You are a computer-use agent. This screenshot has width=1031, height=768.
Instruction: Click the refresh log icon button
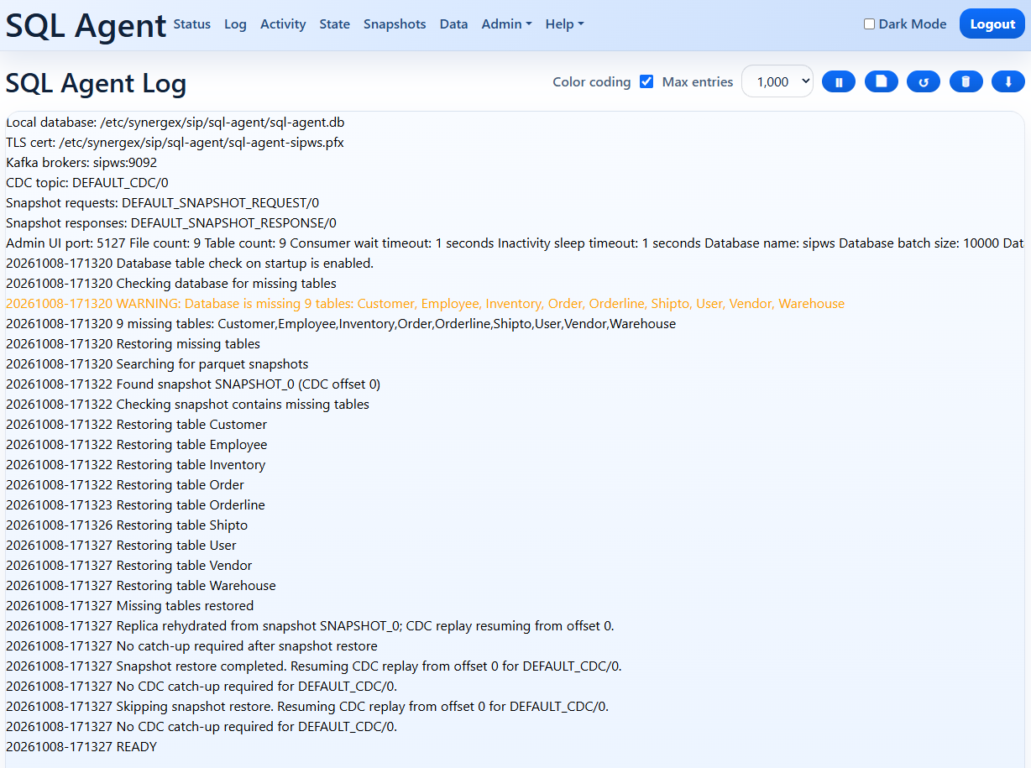[x=924, y=81]
